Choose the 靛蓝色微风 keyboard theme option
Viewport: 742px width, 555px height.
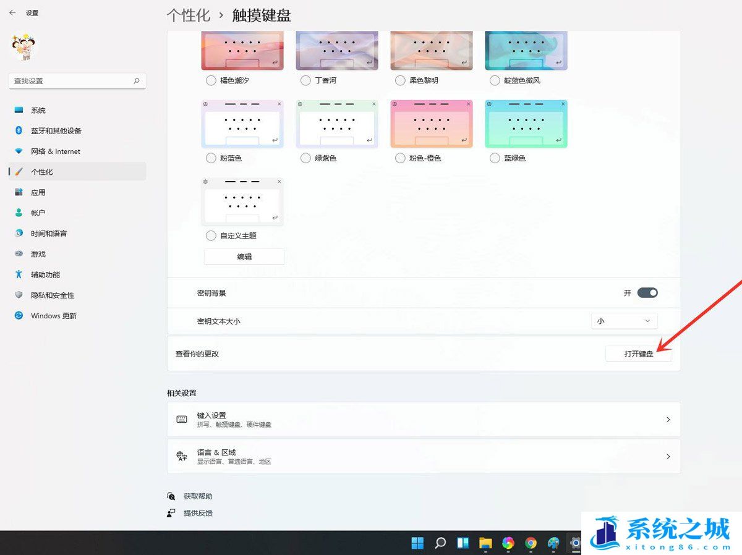[x=495, y=80]
